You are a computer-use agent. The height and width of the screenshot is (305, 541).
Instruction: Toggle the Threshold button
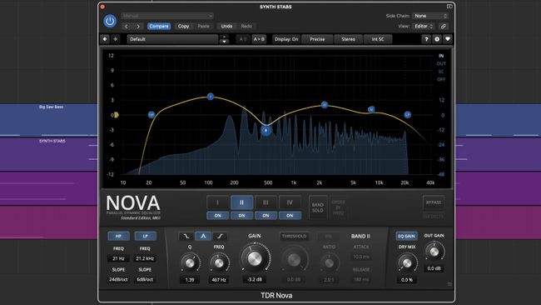click(294, 237)
